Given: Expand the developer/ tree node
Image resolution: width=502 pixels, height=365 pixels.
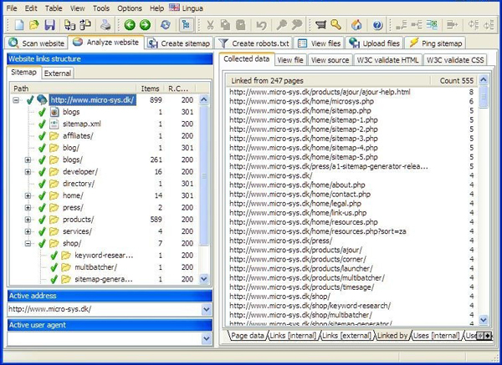Looking at the screenshot, I should 28,171.
